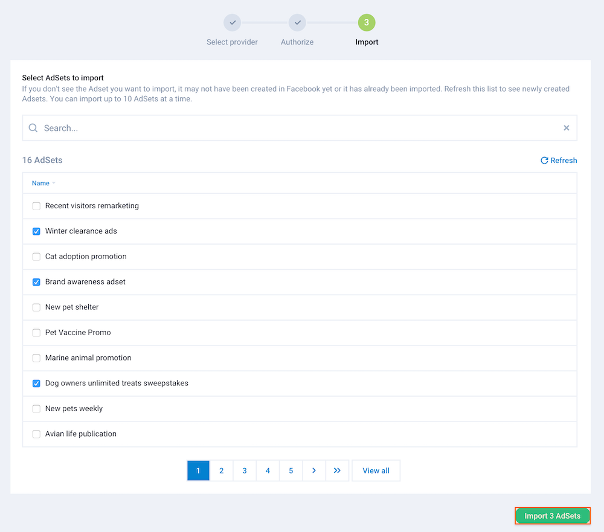Jump to last page double arrow
The image size is (604, 532).
pyautogui.click(x=337, y=470)
